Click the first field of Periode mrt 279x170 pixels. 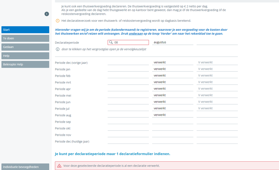coord(128,82)
